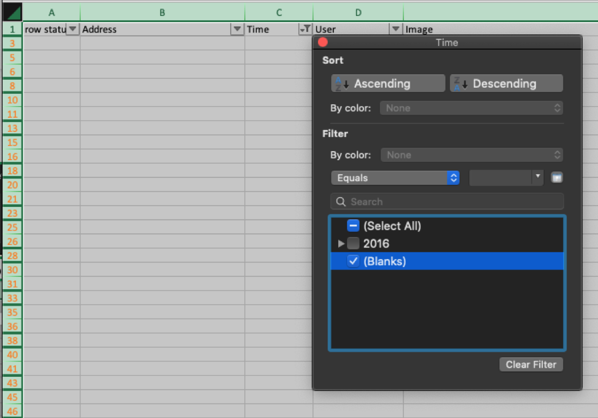Select row 23 header
Screen dimensions: 598x418
12,213
